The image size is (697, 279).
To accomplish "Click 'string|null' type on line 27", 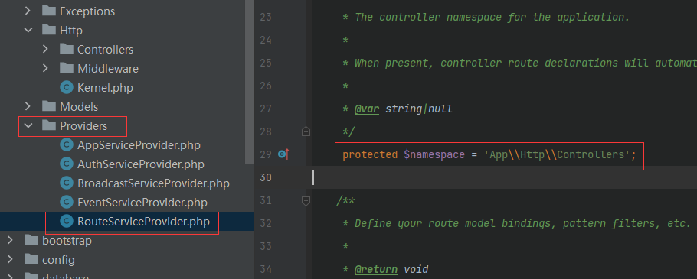I will (x=419, y=109).
